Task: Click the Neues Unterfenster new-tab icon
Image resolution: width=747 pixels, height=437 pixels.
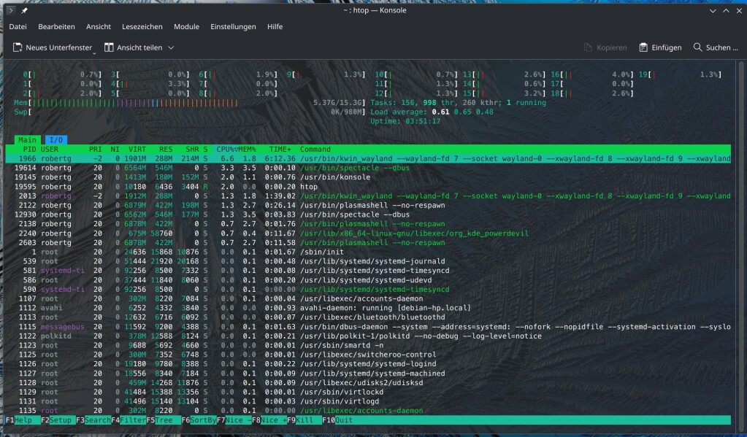Action: point(18,47)
